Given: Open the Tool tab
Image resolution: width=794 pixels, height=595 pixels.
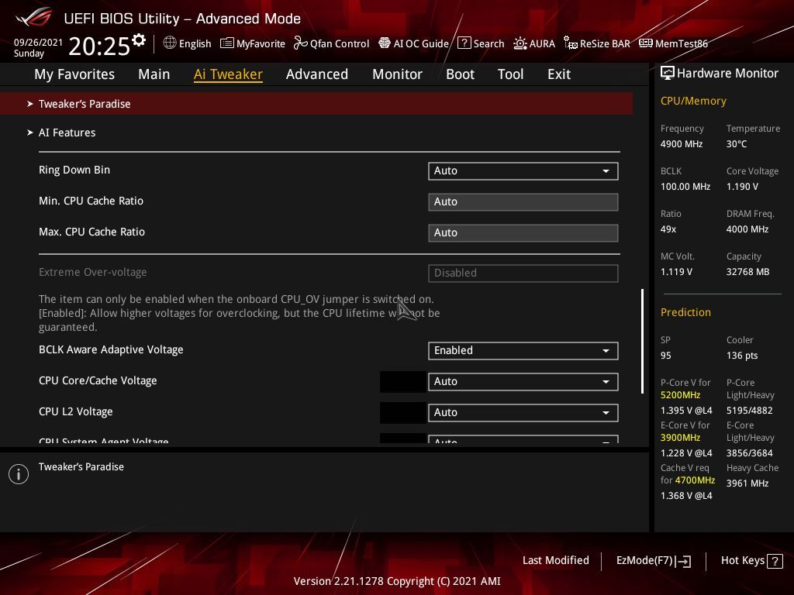Looking at the screenshot, I should 510,74.
